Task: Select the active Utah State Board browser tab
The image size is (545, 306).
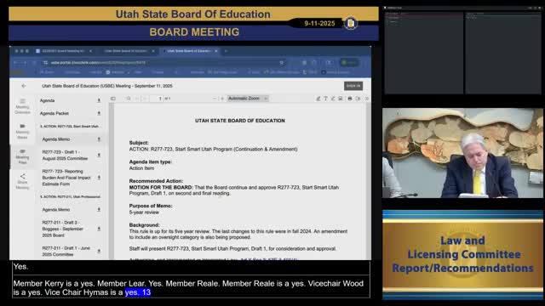Action: (x=189, y=51)
